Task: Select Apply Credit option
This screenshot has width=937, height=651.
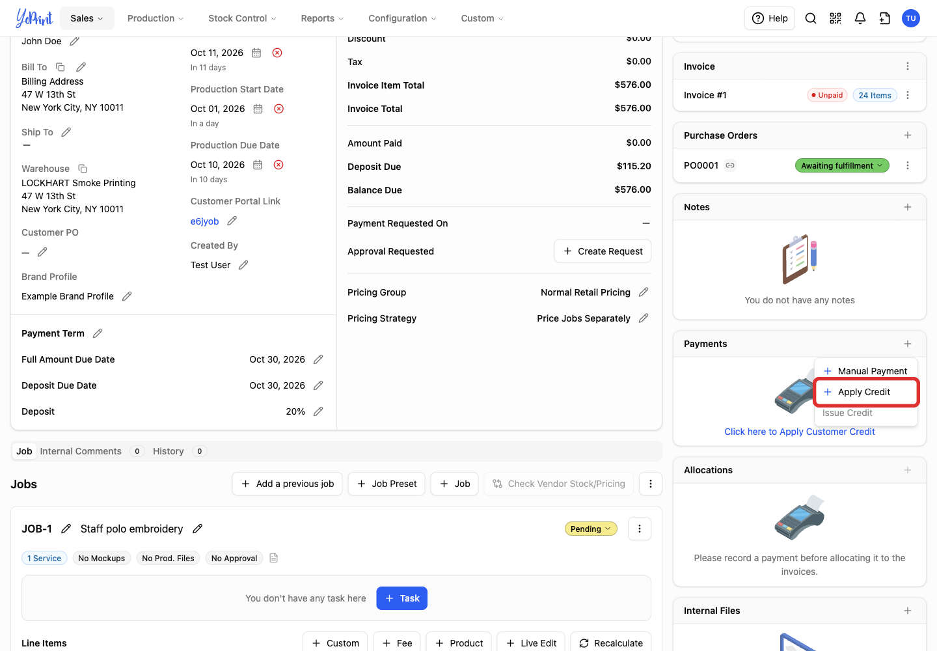Action: (x=865, y=392)
